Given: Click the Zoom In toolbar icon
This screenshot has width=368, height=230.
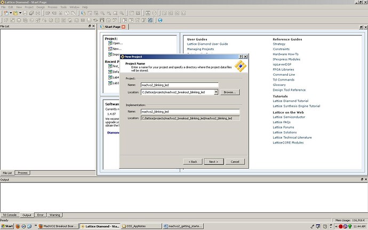Looking at the screenshot, I should [x=102, y=13].
